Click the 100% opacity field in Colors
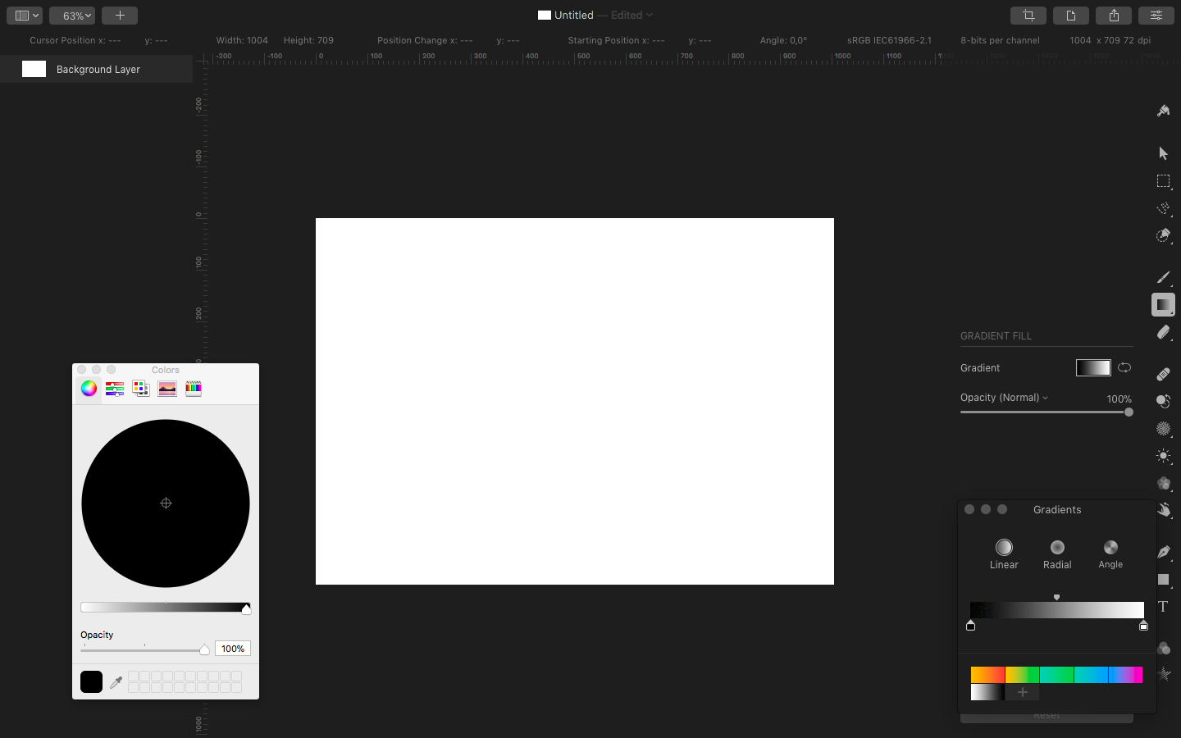The image size is (1181, 738). coord(233,649)
